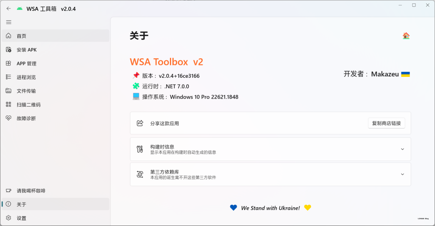
Task: Click the 扫描二维码 QR code icon
Action: click(8, 105)
